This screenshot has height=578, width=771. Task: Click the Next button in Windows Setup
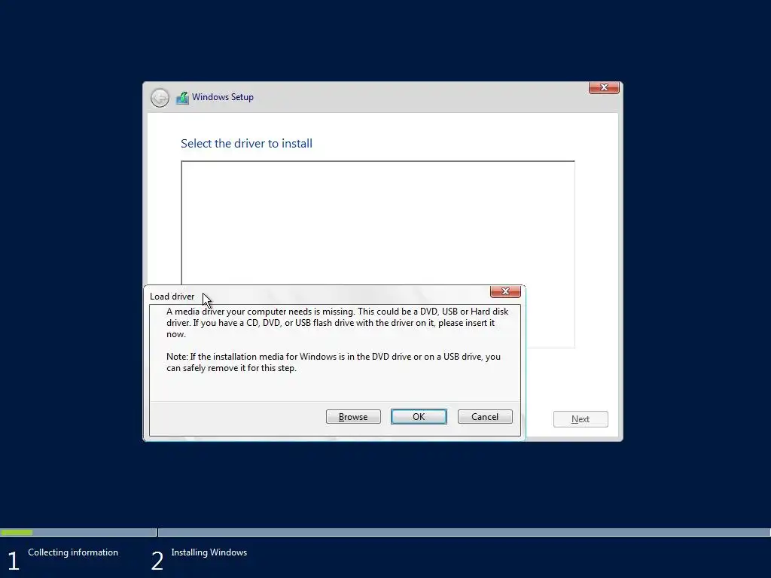581,419
